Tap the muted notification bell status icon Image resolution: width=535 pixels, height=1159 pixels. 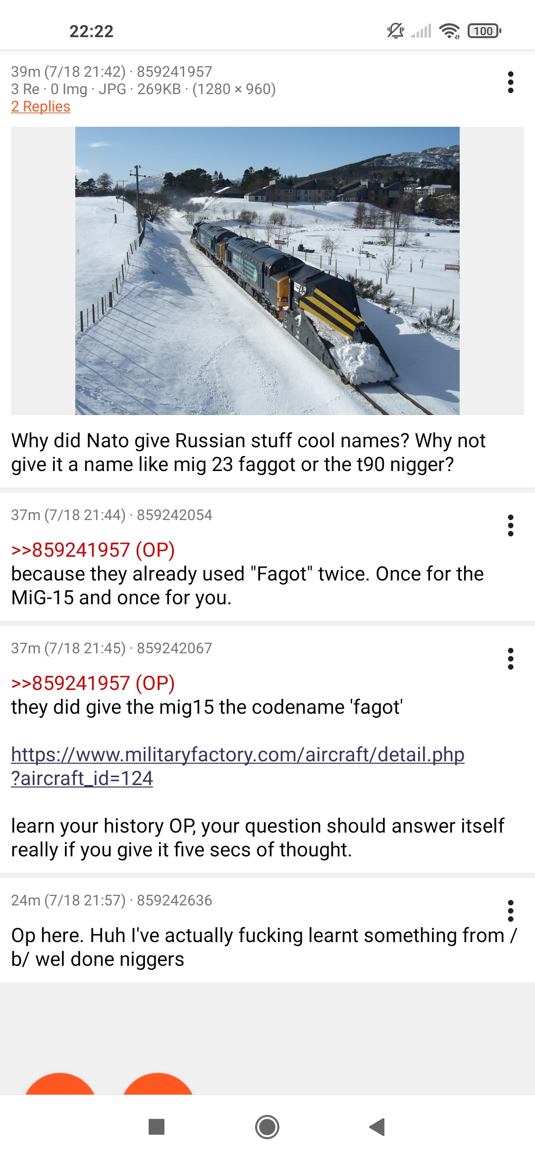tap(395, 31)
